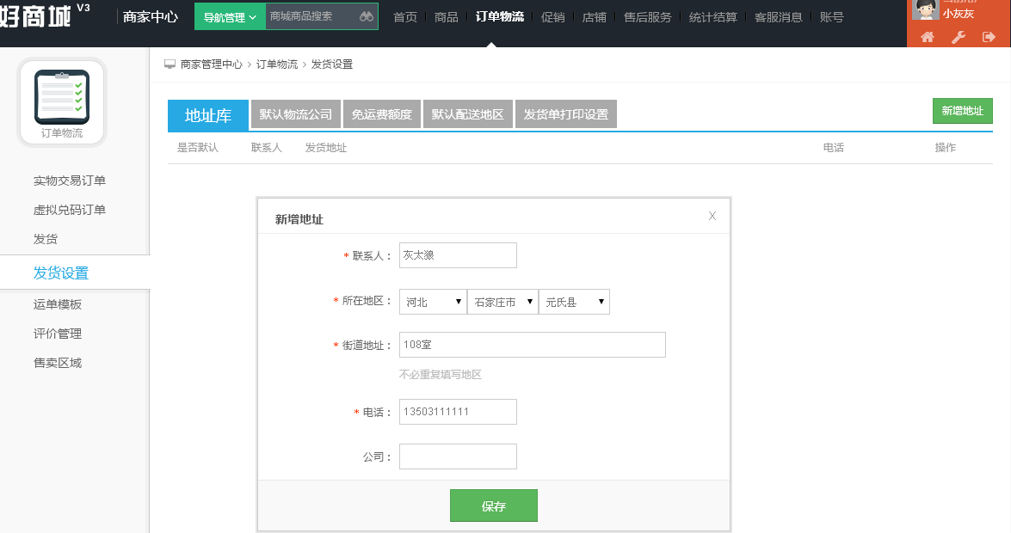The height and width of the screenshot is (533, 1011).
Task: Click the 商城商品搜索 search box
Action: tap(311, 16)
